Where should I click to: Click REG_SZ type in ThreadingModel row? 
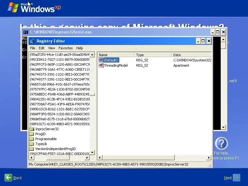click(x=142, y=65)
